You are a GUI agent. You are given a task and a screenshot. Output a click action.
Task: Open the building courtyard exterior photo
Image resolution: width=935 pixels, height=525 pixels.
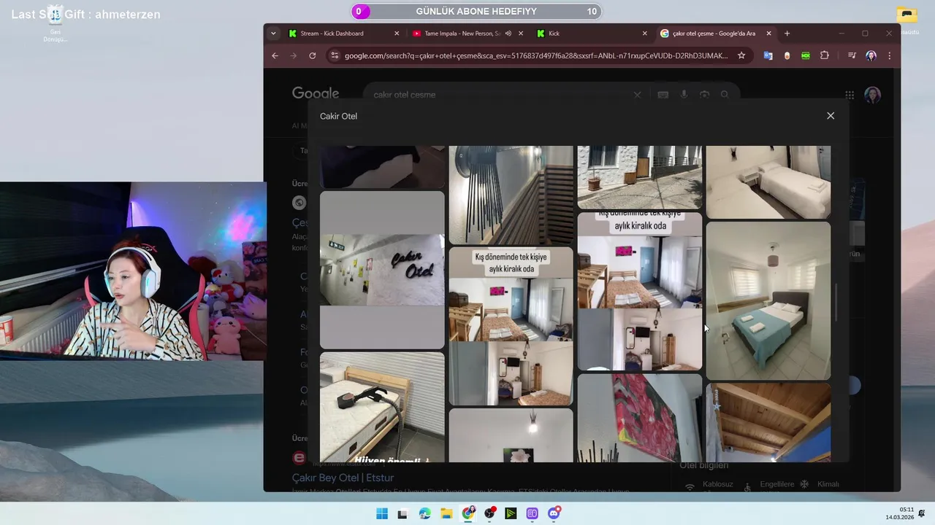pos(640,177)
